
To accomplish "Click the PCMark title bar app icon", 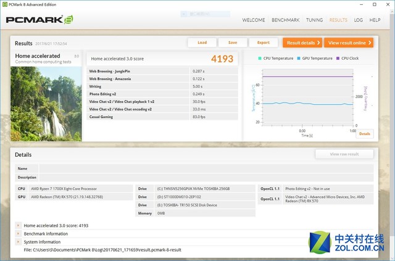I will (x=4, y=4).
